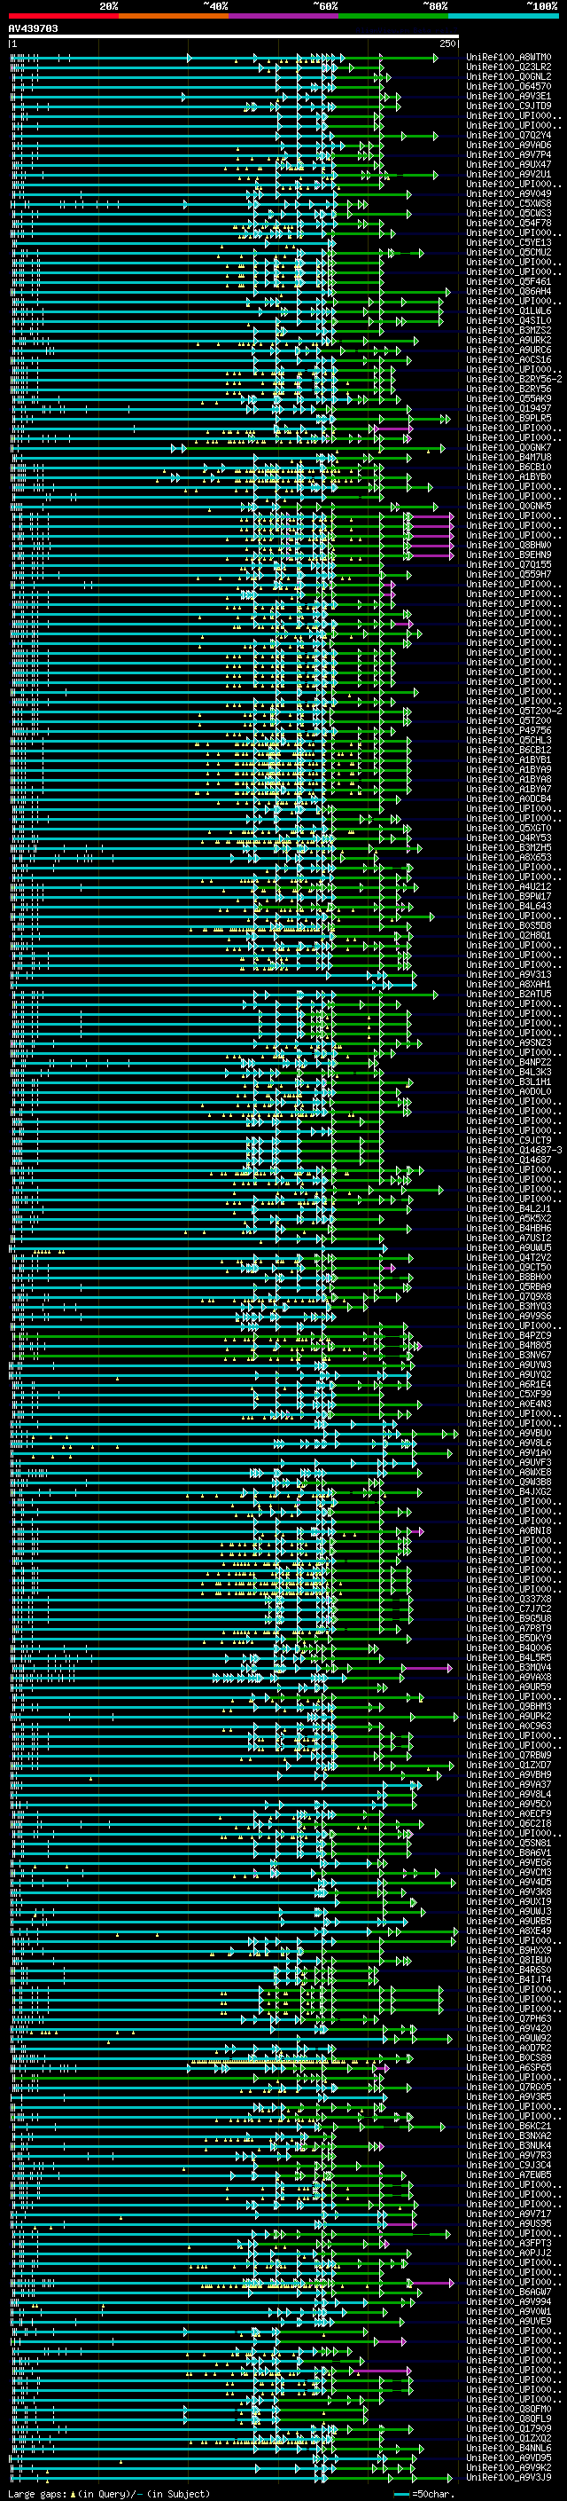Select hit label UniRef100_Q8BHN0
The image size is (567, 2501).
(x=509, y=545)
